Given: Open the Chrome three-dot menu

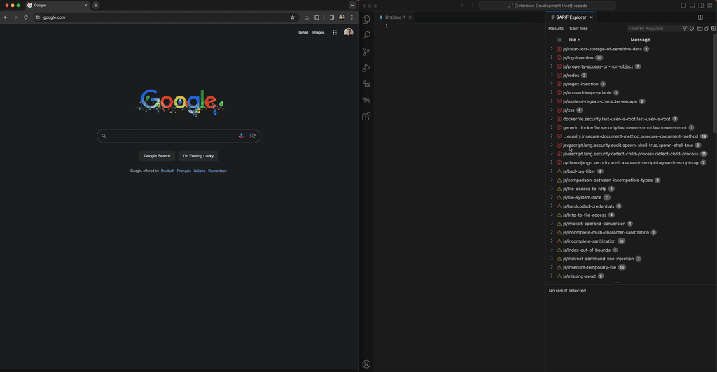Looking at the screenshot, I should [351, 17].
